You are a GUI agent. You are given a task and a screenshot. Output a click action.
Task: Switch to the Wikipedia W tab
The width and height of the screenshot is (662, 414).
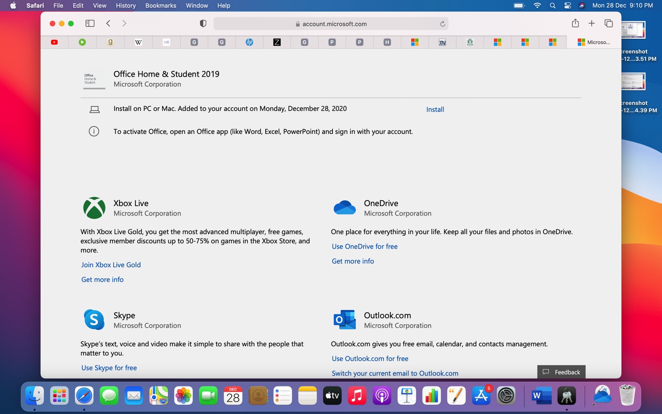pos(138,42)
